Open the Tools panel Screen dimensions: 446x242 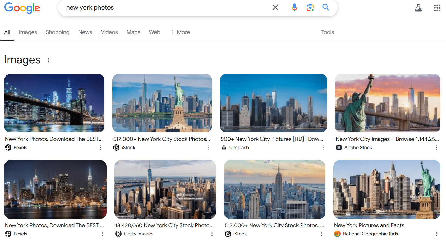click(327, 32)
